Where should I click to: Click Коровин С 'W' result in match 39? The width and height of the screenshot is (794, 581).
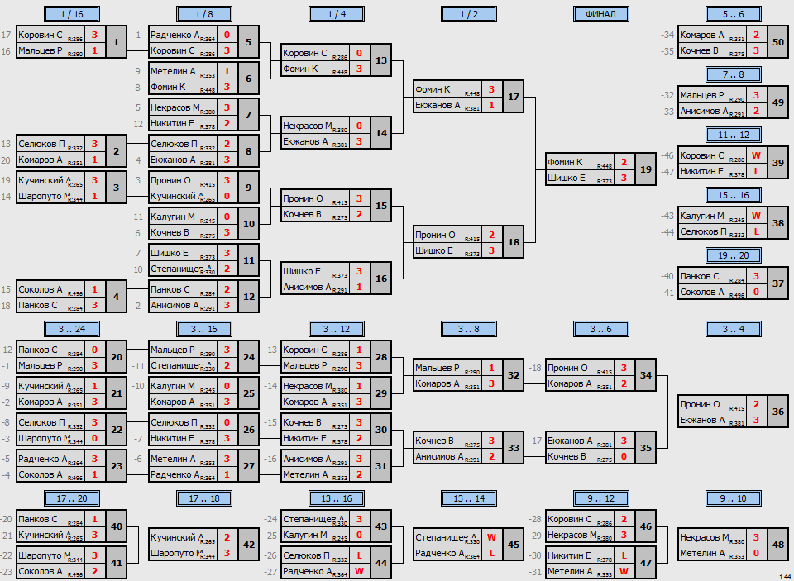[x=756, y=155]
